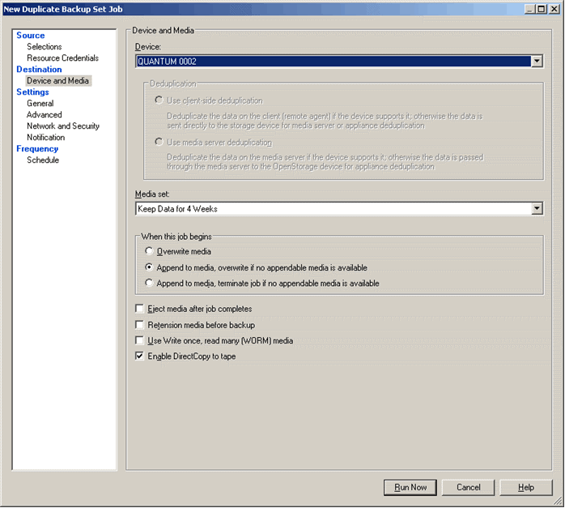
Task: Check Retension media before backup
Action: point(140,325)
